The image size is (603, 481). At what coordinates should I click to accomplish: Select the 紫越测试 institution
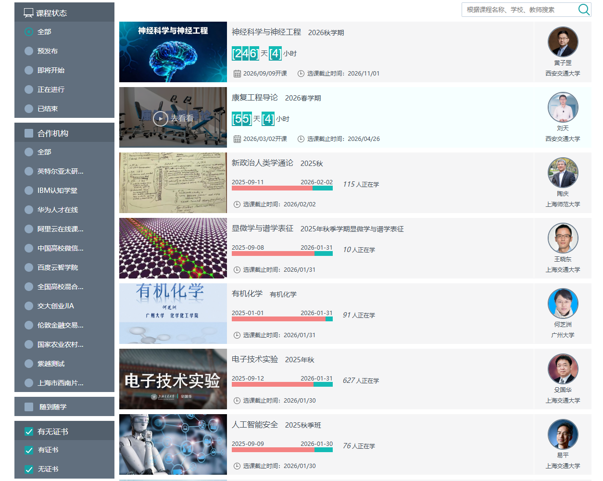click(x=29, y=364)
